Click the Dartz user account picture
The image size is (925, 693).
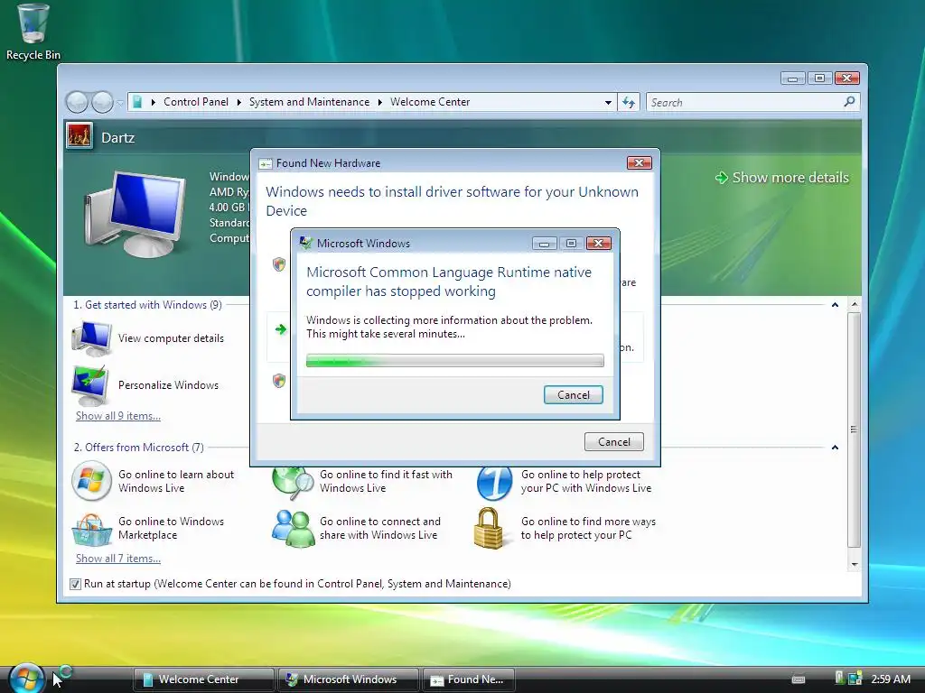(79, 136)
